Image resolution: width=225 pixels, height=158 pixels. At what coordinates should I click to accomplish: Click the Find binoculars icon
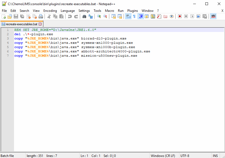pyautogui.click(x=84, y=16)
